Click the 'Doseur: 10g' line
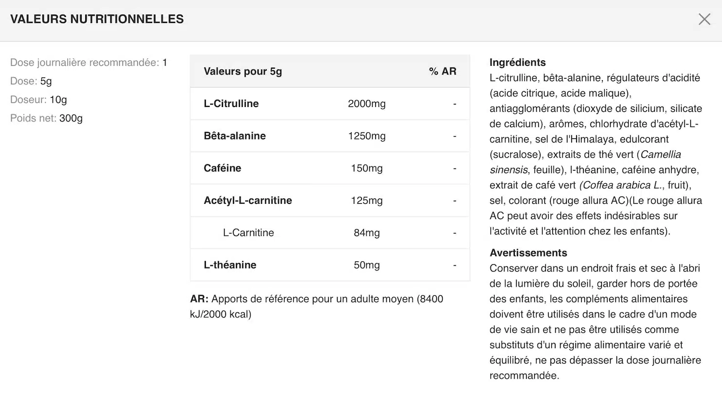The width and height of the screenshot is (722, 400). (x=38, y=100)
